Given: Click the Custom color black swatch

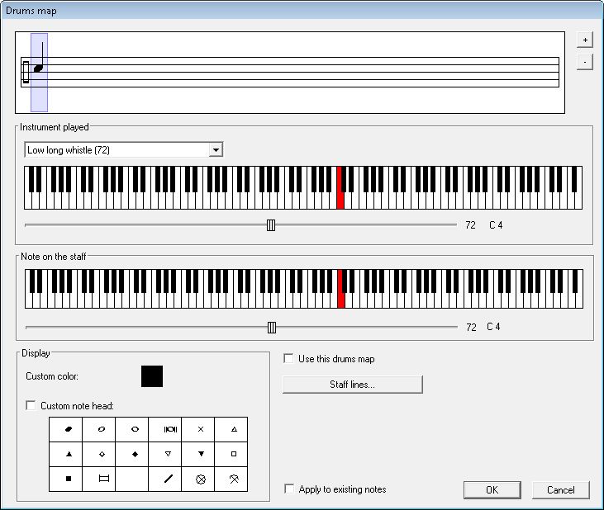Looking at the screenshot, I should 152,376.
